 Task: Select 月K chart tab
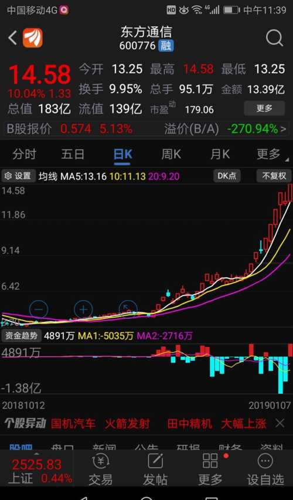click(220, 154)
